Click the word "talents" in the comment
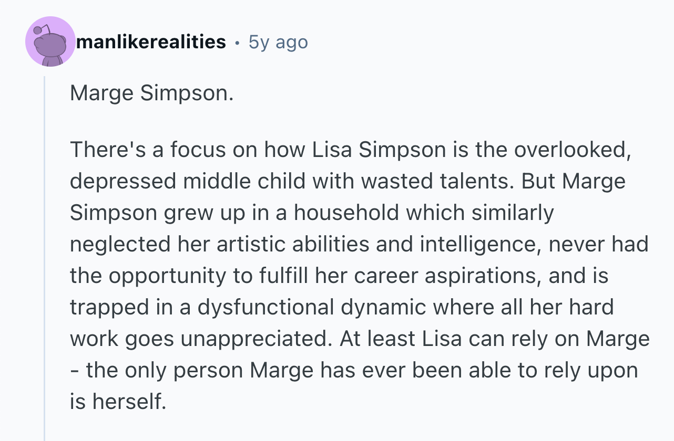The height and width of the screenshot is (441, 674). (x=475, y=182)
